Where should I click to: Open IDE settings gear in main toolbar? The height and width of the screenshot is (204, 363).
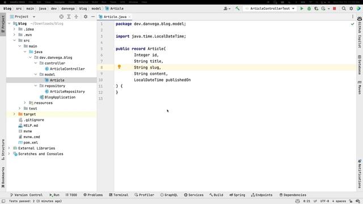point(351,8)
